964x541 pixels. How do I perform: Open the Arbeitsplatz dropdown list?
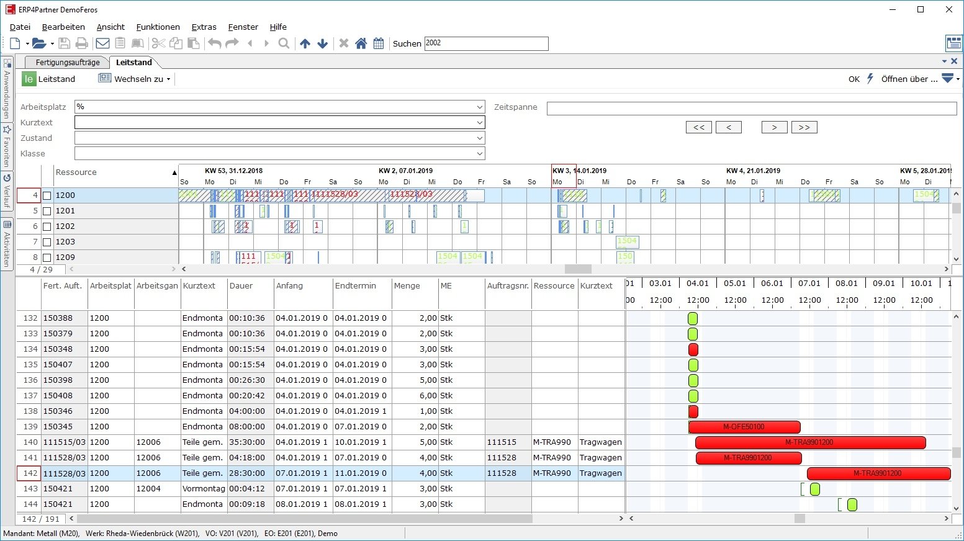point(479,107)
